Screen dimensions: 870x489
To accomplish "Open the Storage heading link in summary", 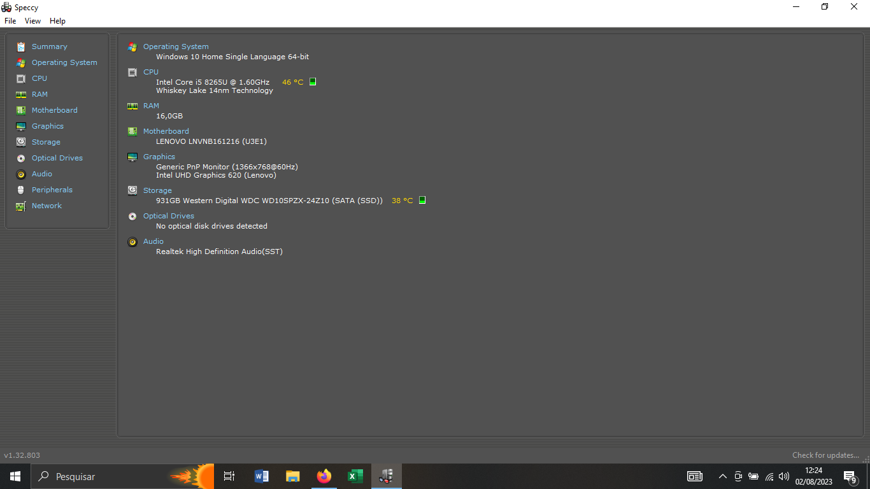I will pyautogui.click(x=157, y=190).
